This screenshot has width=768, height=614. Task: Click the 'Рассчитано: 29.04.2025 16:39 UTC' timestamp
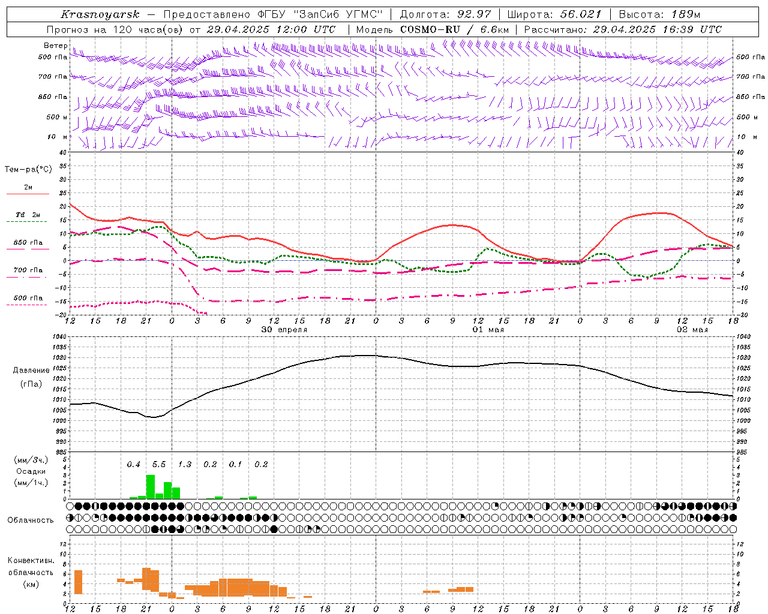point(623,29)
